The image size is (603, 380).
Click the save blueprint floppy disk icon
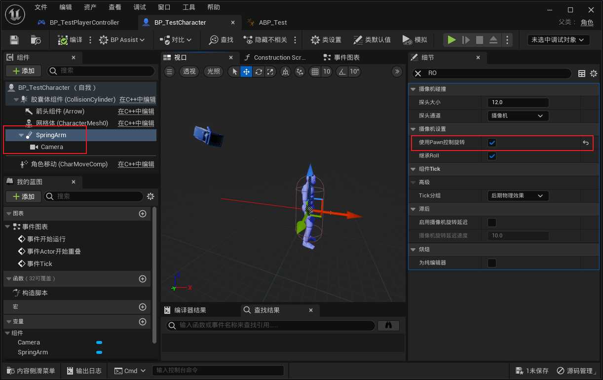click(14, 40)
